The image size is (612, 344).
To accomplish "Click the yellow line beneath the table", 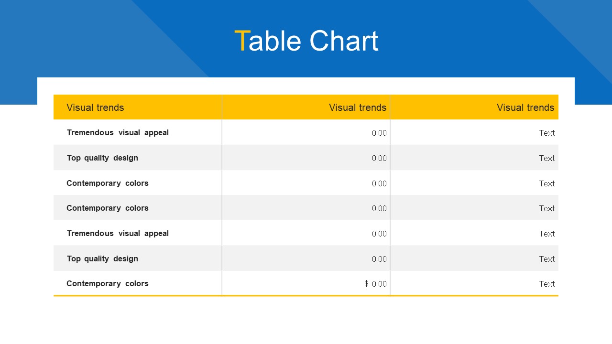I will point(306,296).
